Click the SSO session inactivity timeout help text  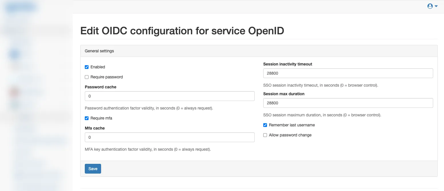(321, 85)
